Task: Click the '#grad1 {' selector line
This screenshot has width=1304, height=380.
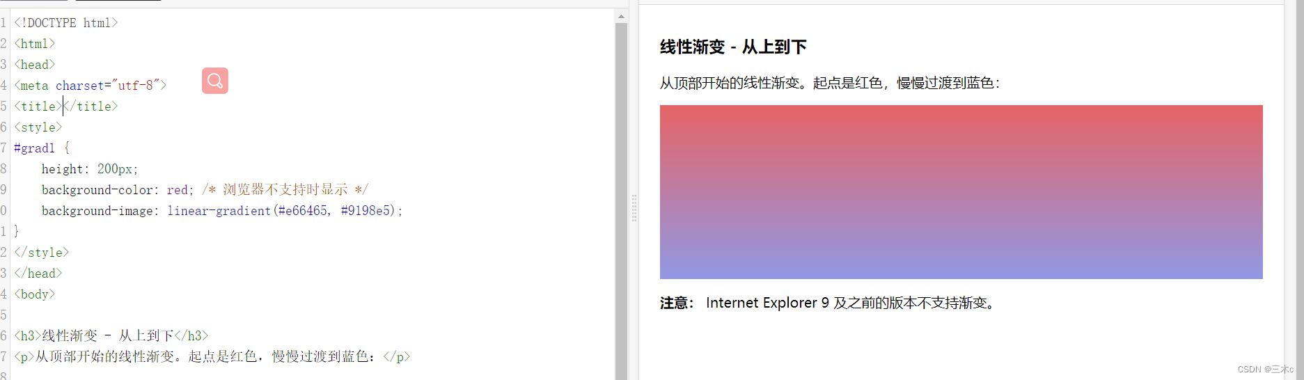Action: pos(42,148)
